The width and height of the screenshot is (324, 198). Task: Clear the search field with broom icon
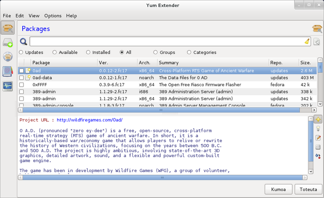pyautogui.click(x=307, y=41)
